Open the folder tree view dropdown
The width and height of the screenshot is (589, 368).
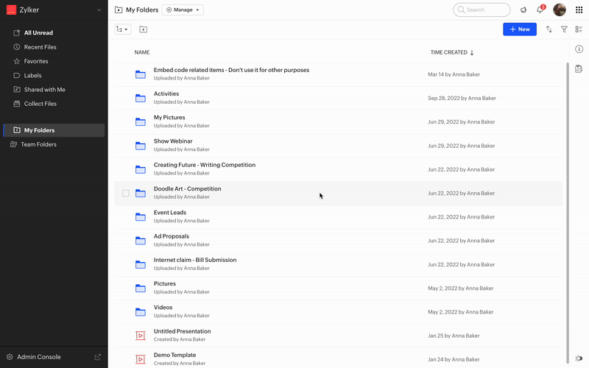(x=122, y=29)
